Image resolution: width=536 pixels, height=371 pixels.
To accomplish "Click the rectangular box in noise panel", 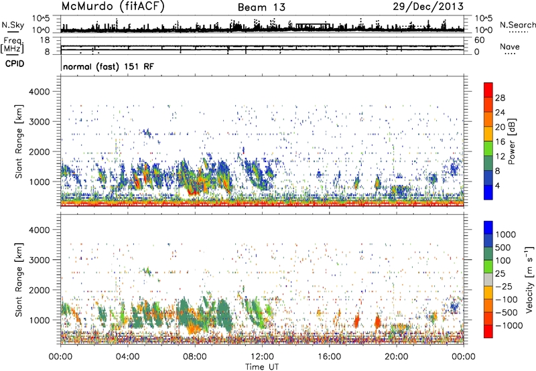I will coord(313,26).
